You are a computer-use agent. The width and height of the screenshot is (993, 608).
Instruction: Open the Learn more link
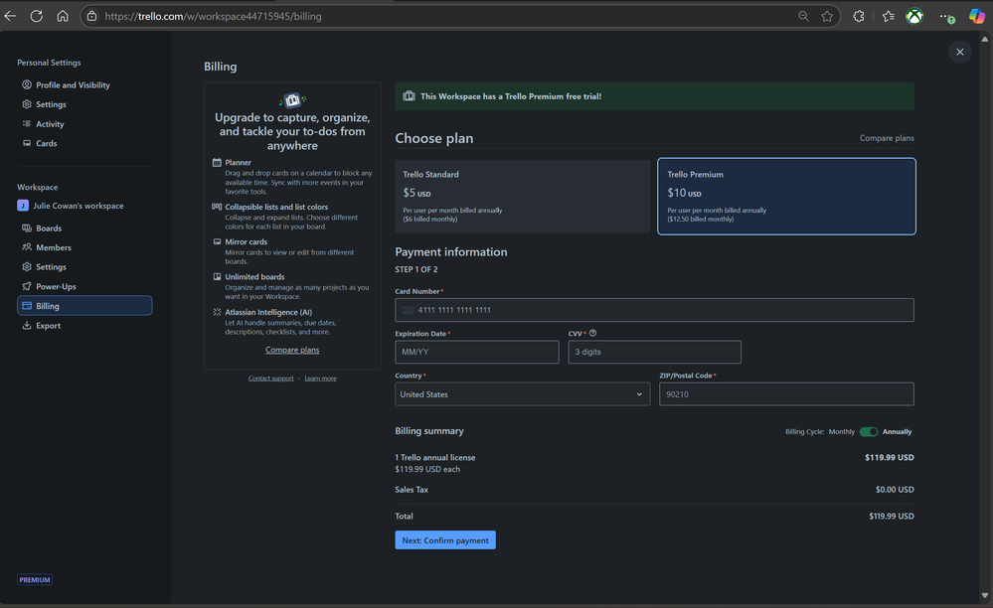tap(320, 379)
